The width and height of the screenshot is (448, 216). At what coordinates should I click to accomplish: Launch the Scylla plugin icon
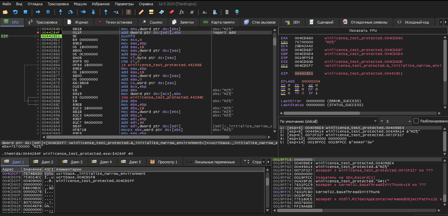(x=129, y=12)
